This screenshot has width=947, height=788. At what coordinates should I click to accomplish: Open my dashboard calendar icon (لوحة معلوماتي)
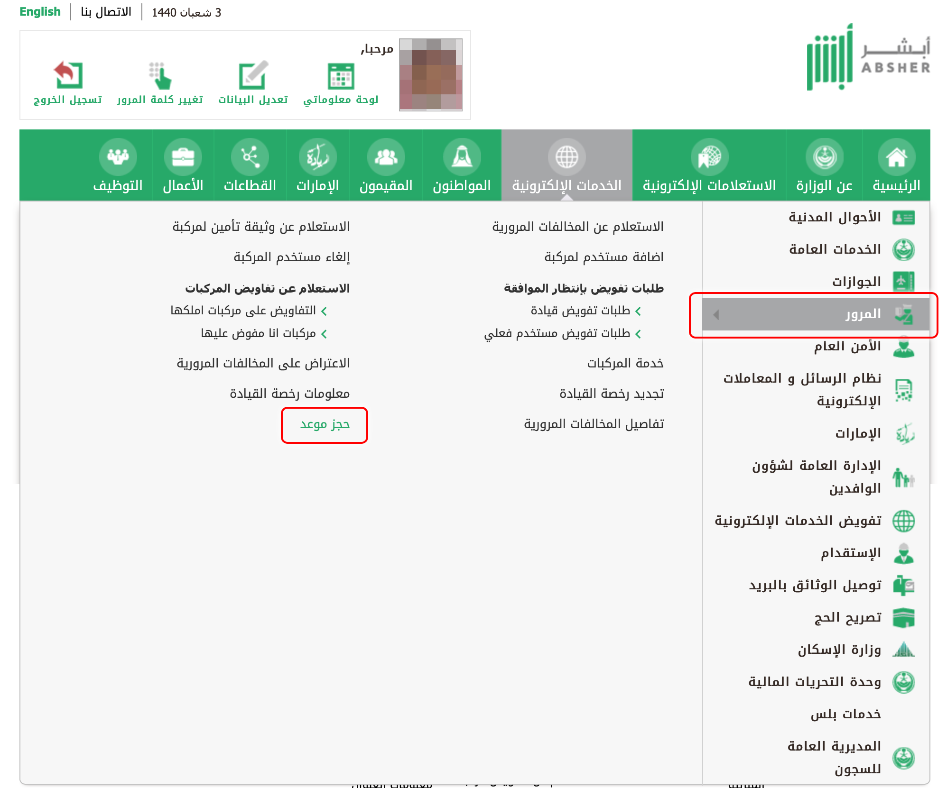(341, 76)
